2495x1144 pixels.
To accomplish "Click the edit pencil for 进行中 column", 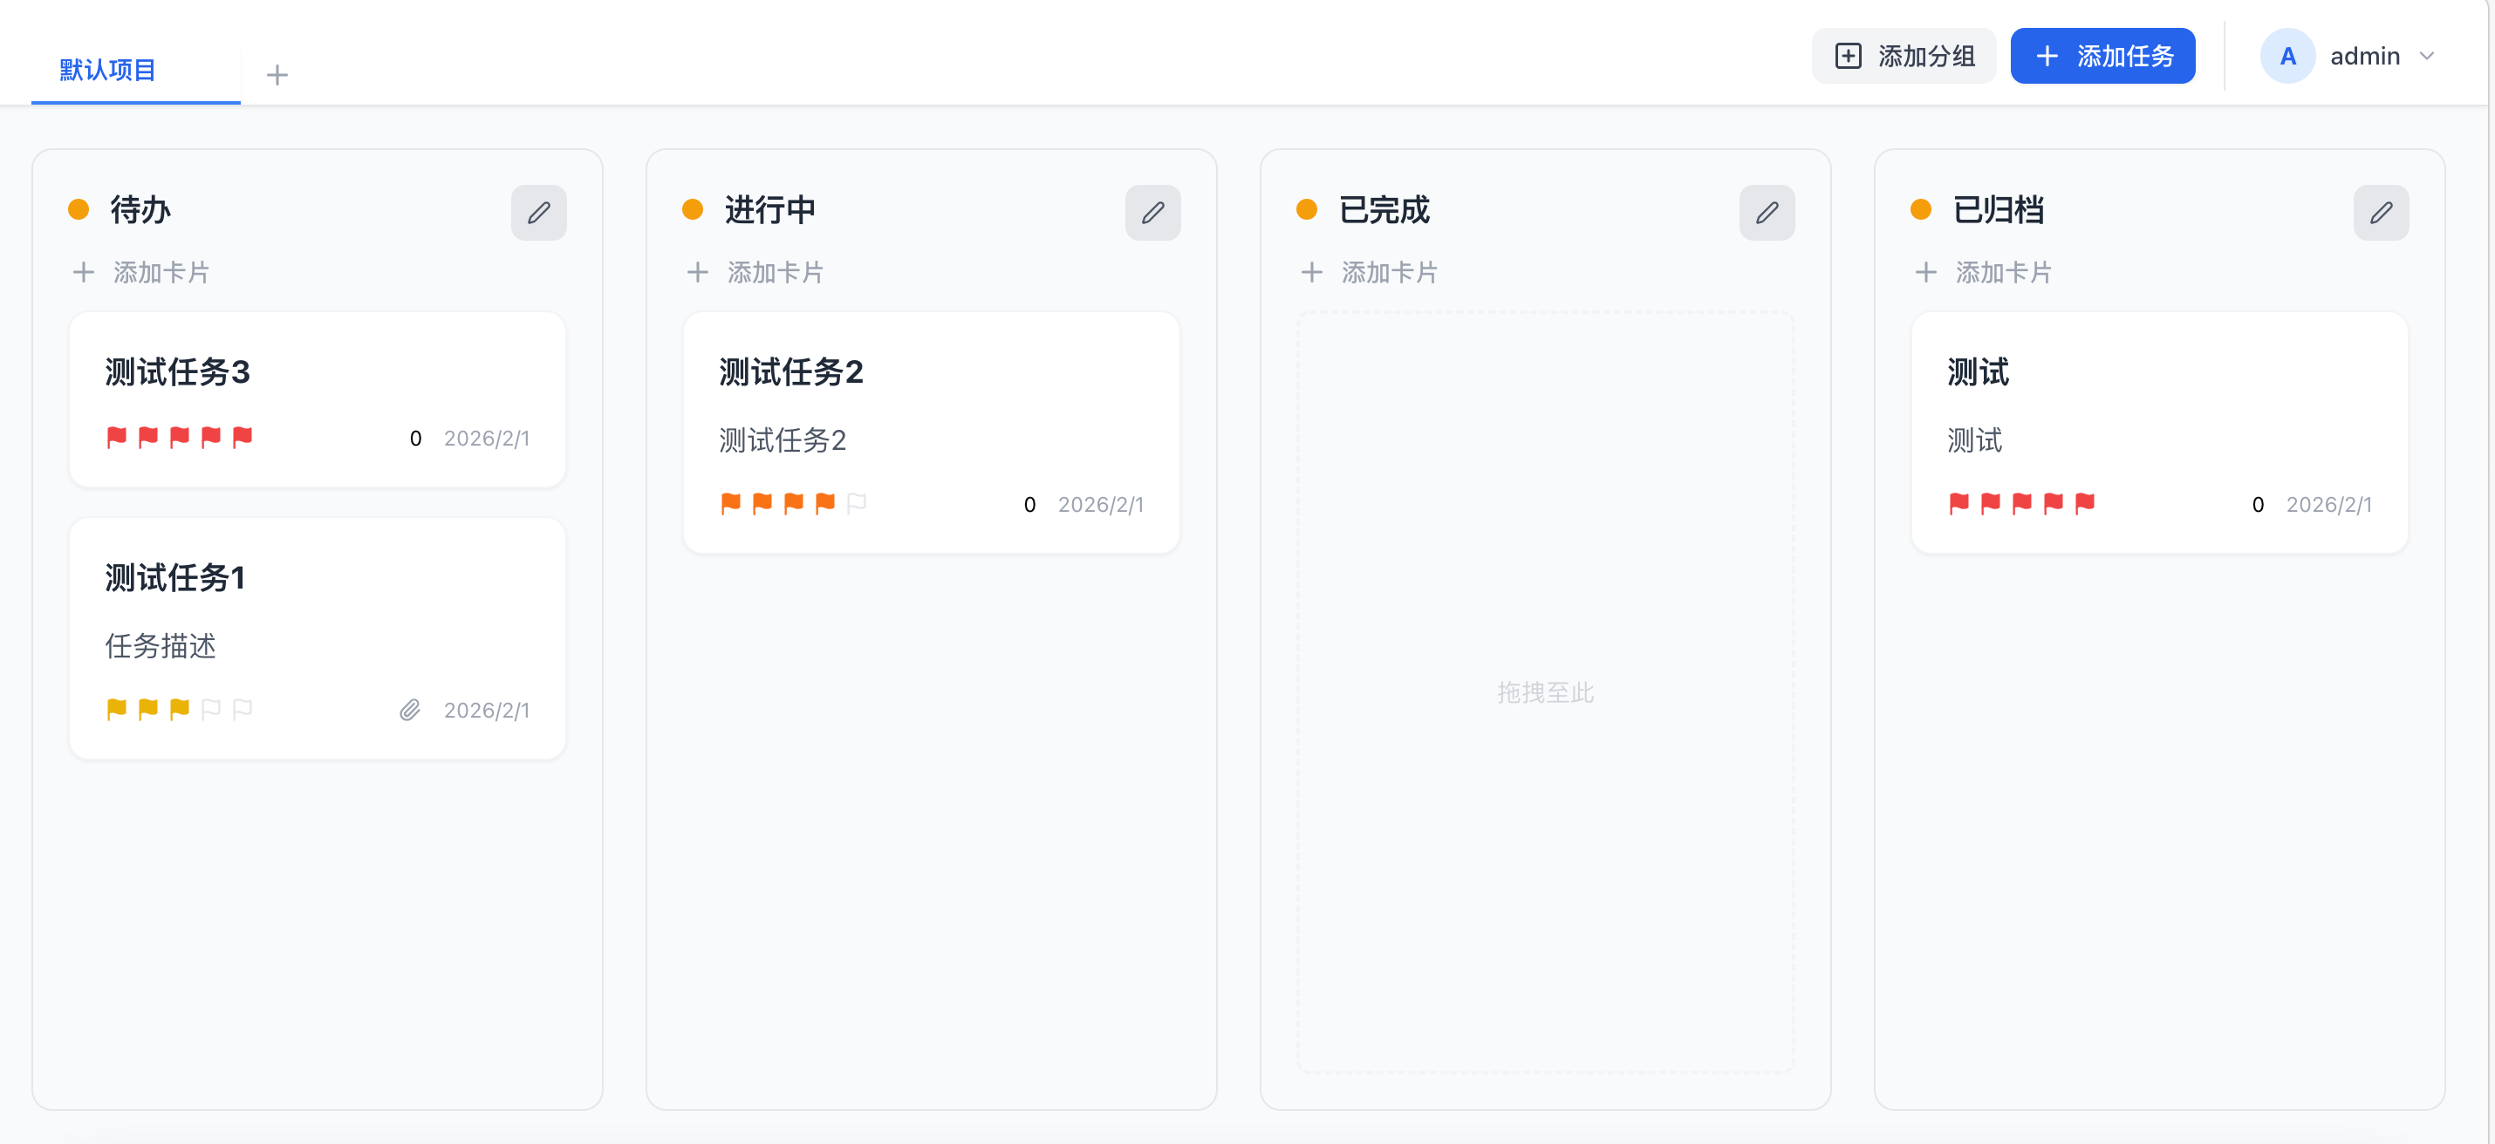I will pos(1152,212).
